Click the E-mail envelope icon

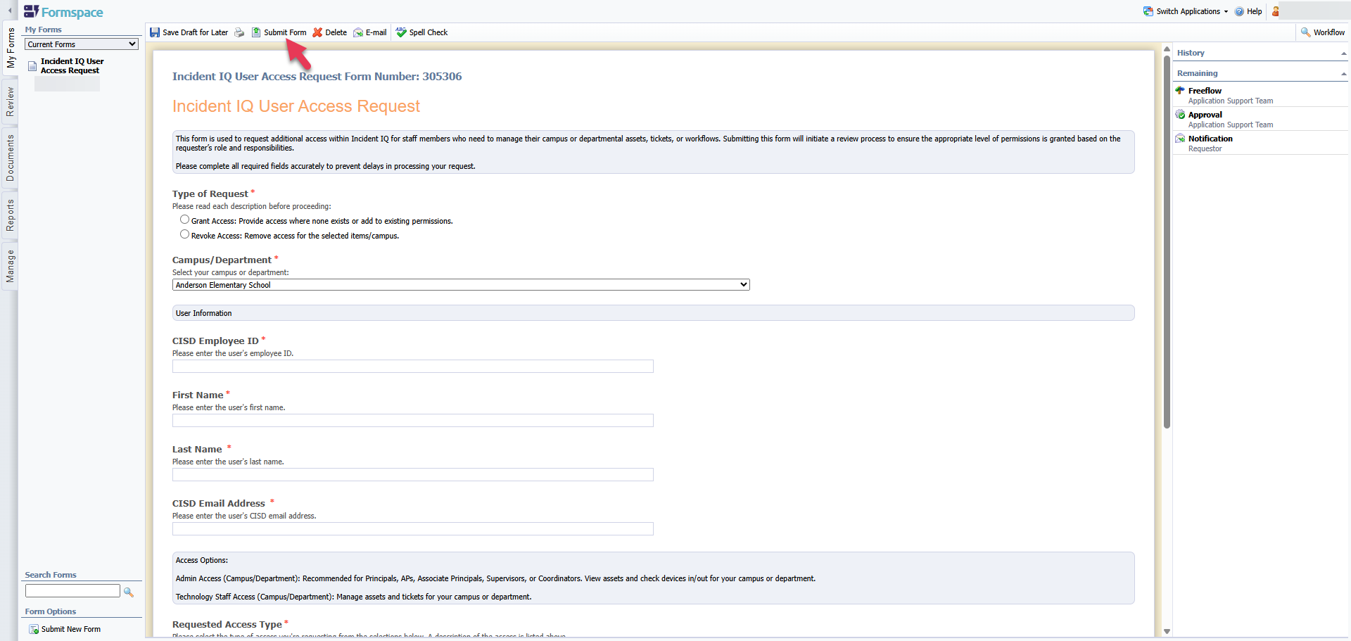coord(358,32)
